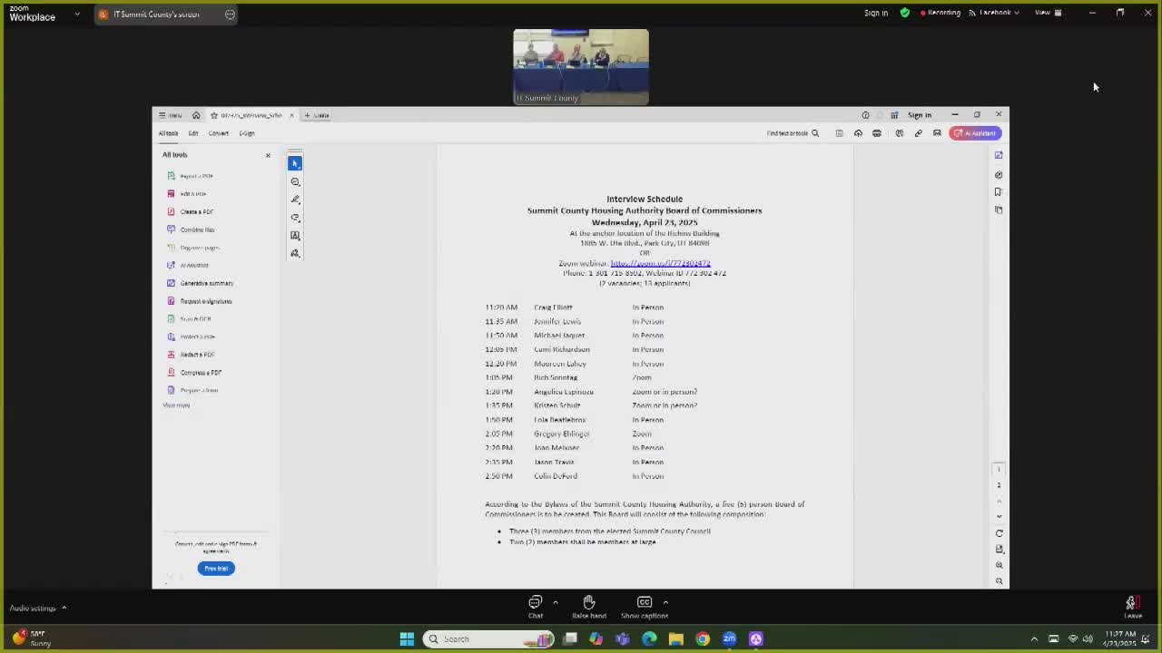This screenshot has height=653, width=1162.
Task: Expand the Audio settings menu
Action: click(x=64, y=608)
